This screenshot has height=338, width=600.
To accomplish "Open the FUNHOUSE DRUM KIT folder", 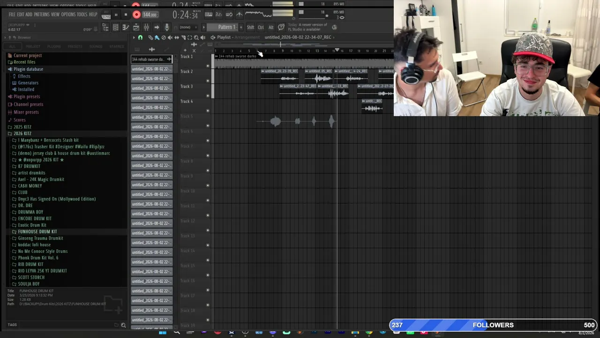I will click(x=37, y=232).
